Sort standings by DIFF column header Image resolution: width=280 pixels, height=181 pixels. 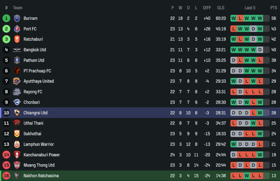click(x=207, y=8)
